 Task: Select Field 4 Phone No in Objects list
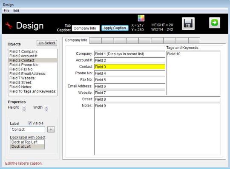click(32, 65)
